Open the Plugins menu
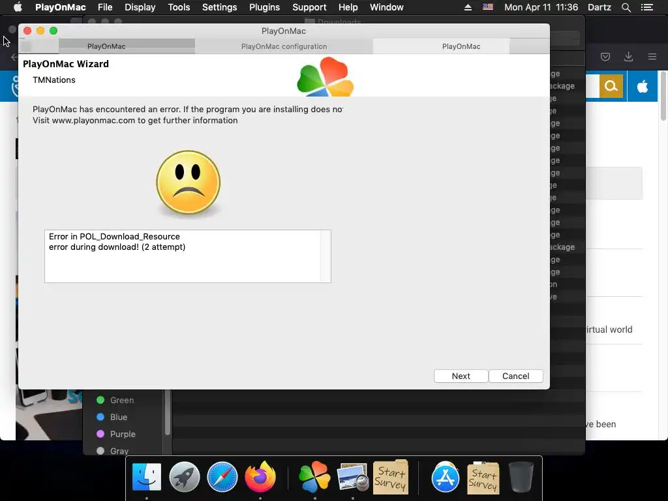The width and height of the screenshot is (668, 501). 264,7
